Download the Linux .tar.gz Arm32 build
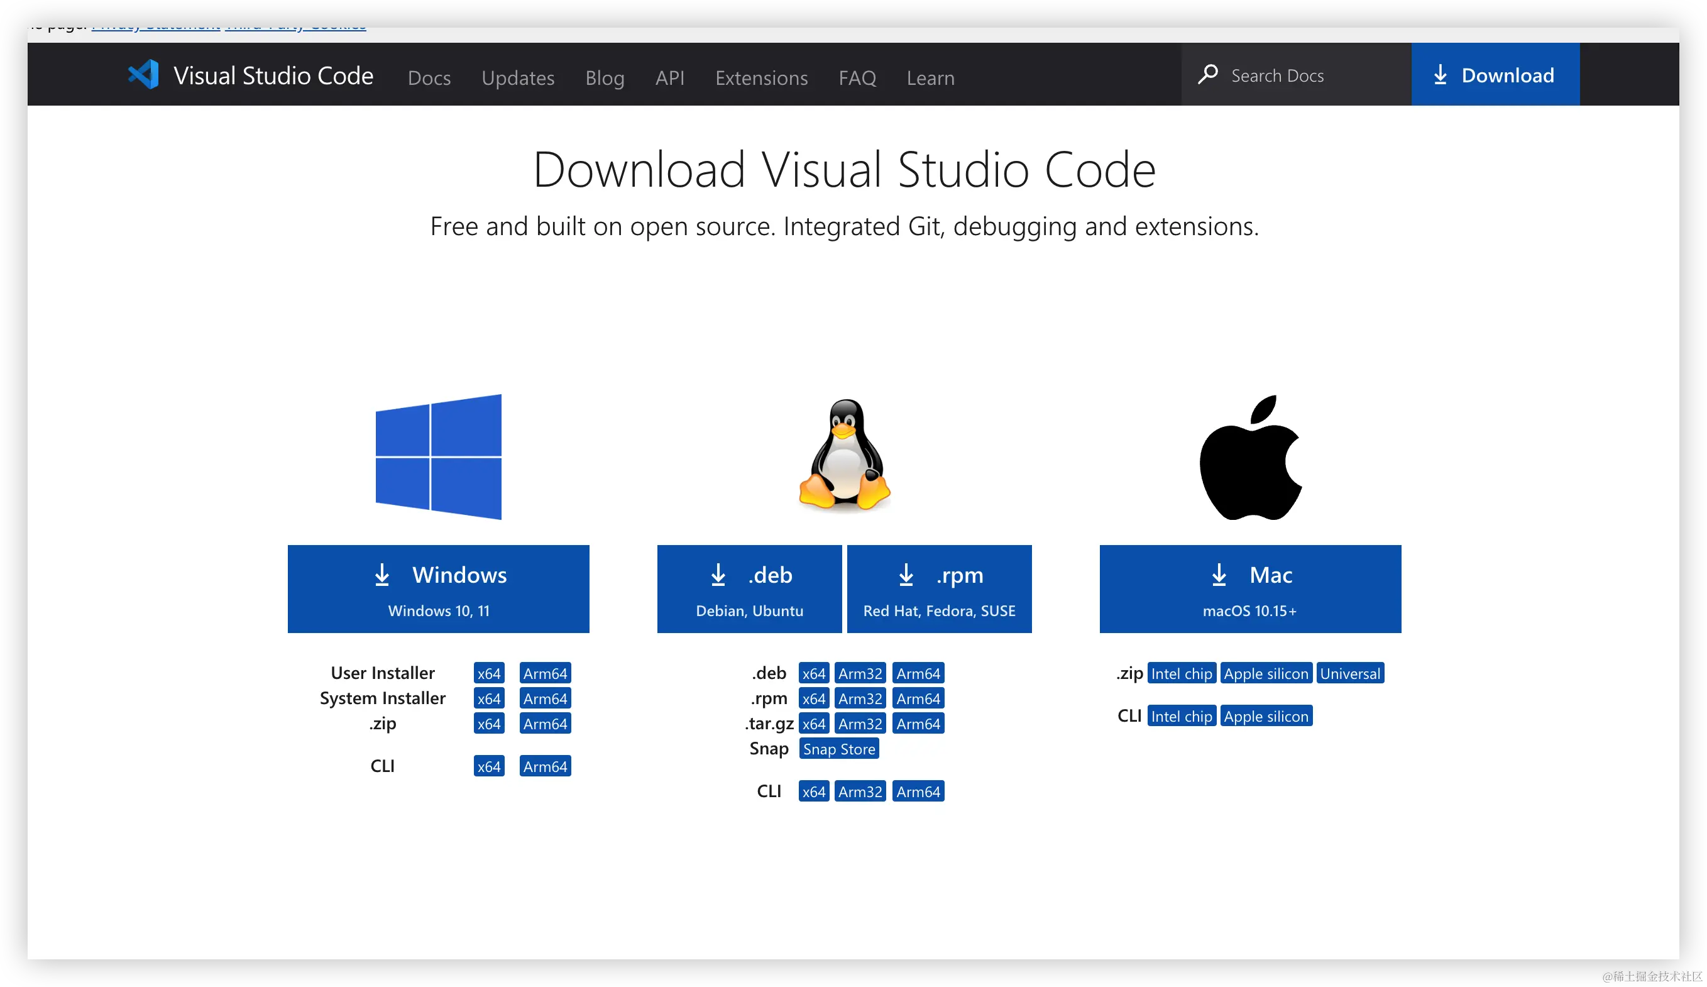Image resolution: width=1707 pixels, height=987 pixels. [860, 724]
